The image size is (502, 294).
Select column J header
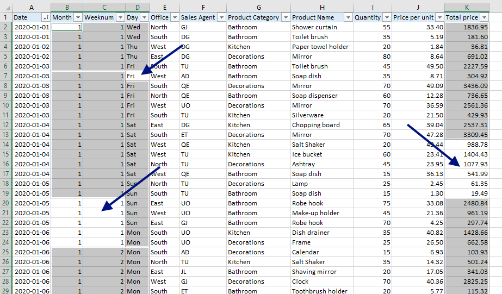(x=418, y=8)
